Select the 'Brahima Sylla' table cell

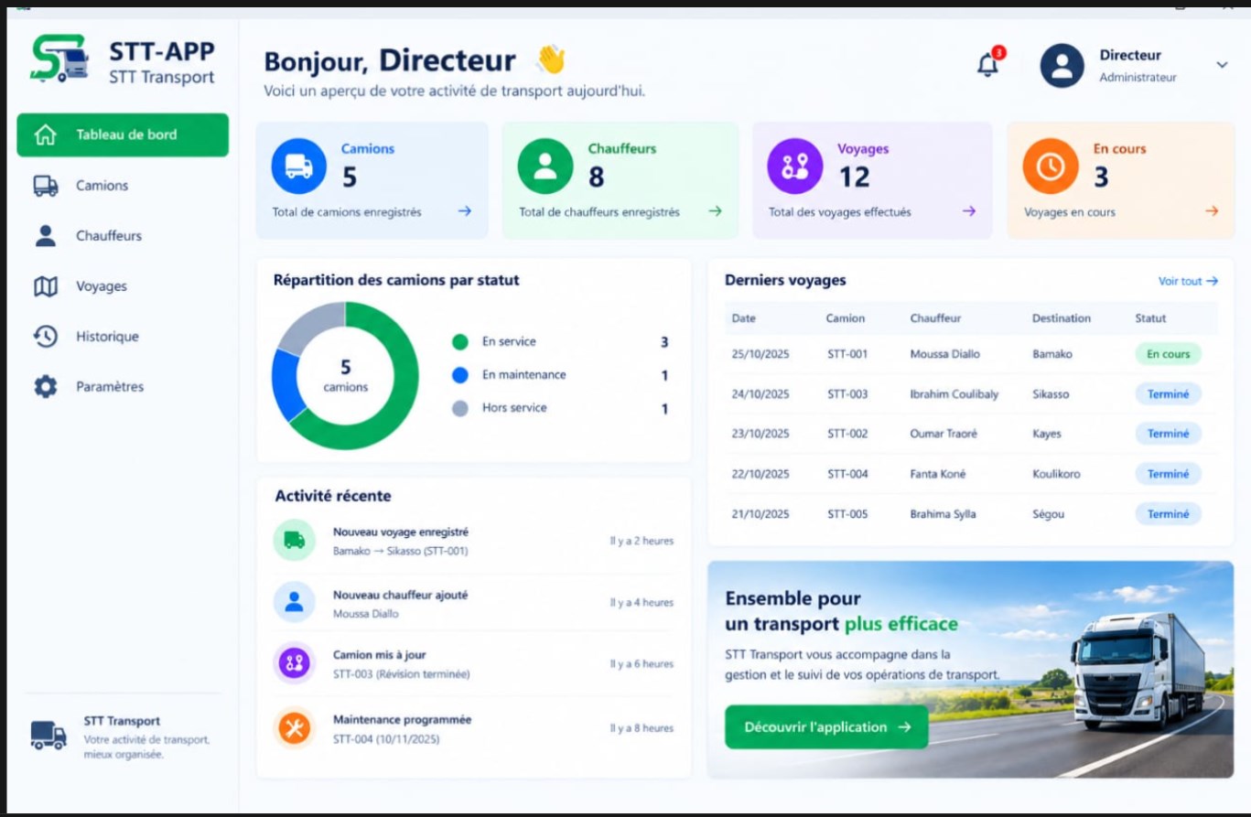pos(943,514)
